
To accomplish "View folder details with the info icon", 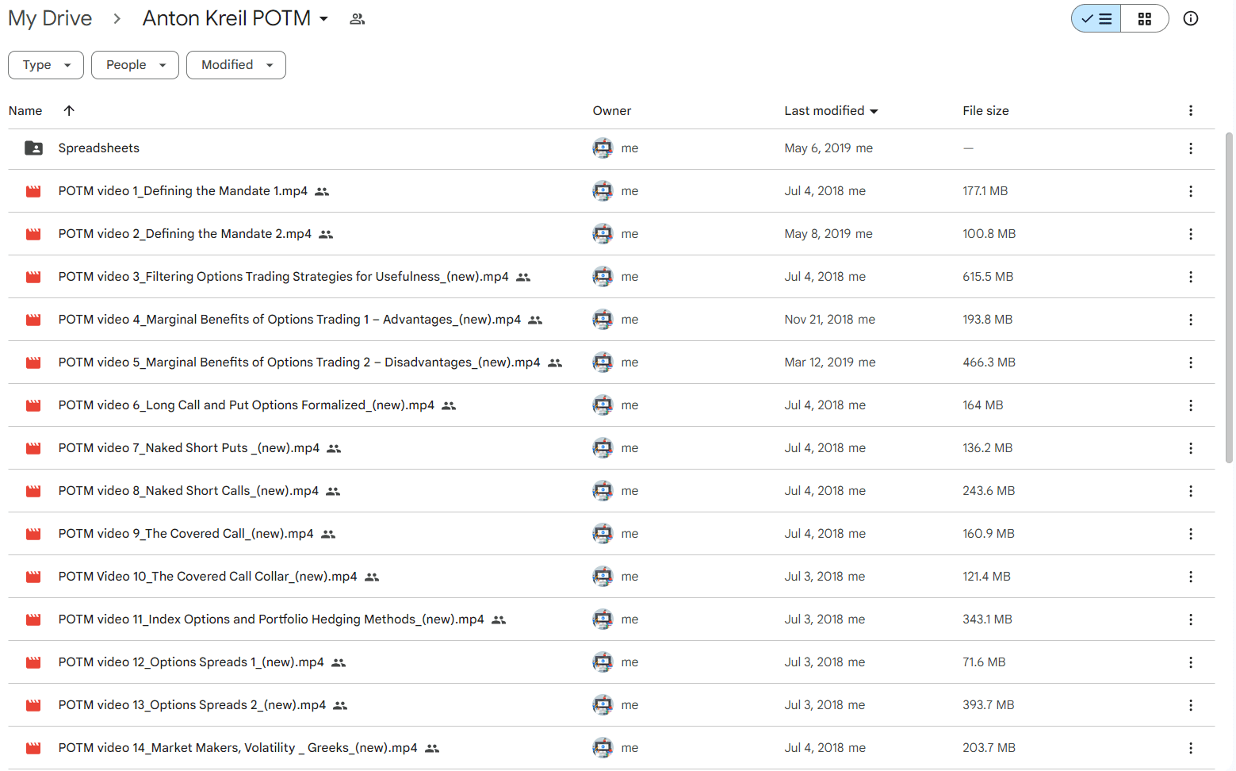I will click(x=1190, y=18).
